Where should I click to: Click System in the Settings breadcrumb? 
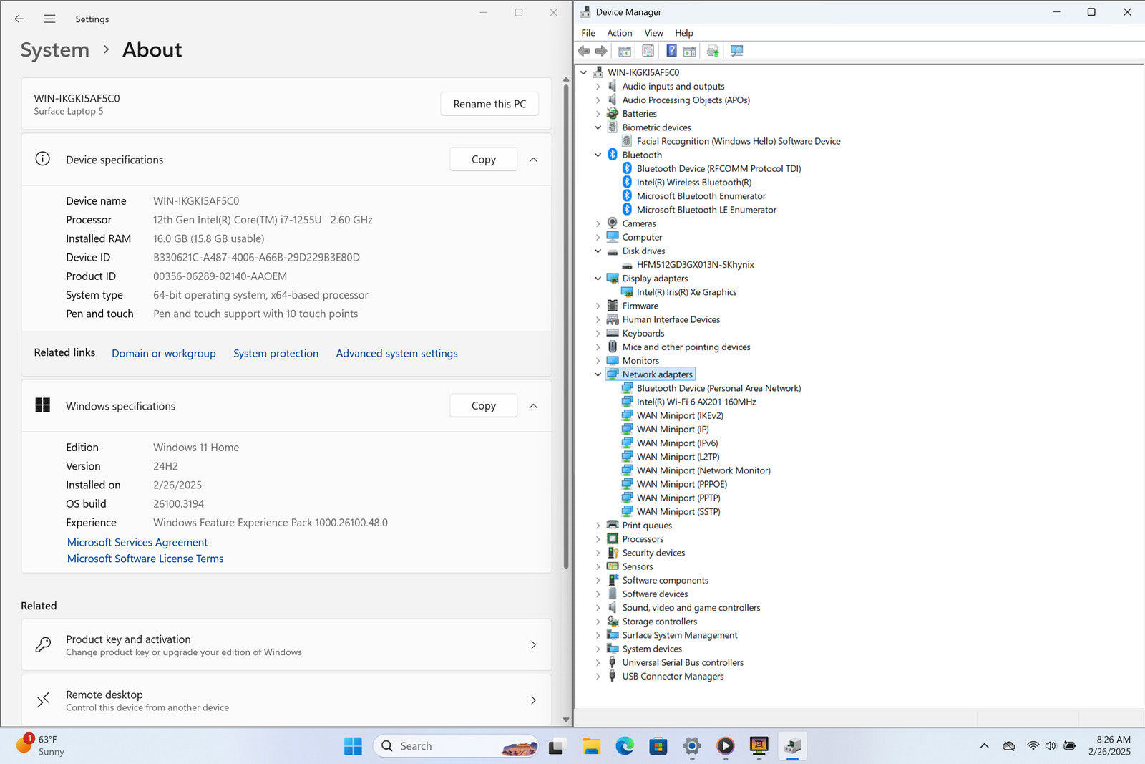point(55,50)
